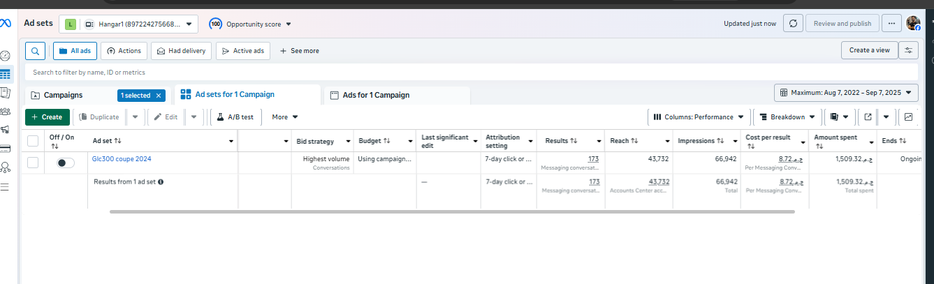
Task: Check the select-all header checkbox
Action: click(33, 141)
